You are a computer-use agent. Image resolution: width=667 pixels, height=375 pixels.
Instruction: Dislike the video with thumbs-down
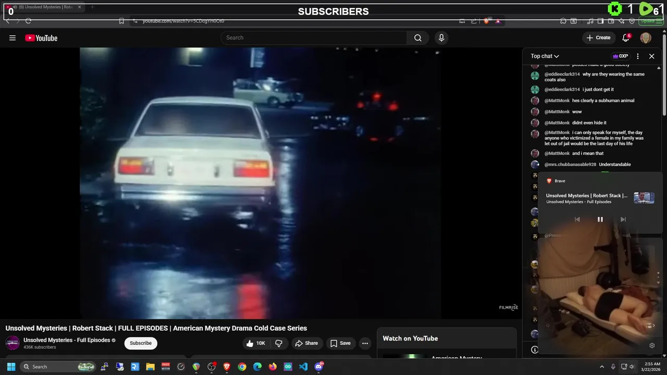click(x=279, y=343)
